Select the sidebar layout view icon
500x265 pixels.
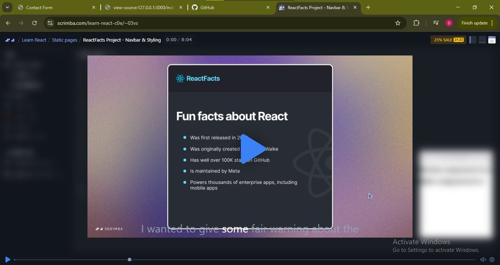pyautogui.click(x=472, y=39)
